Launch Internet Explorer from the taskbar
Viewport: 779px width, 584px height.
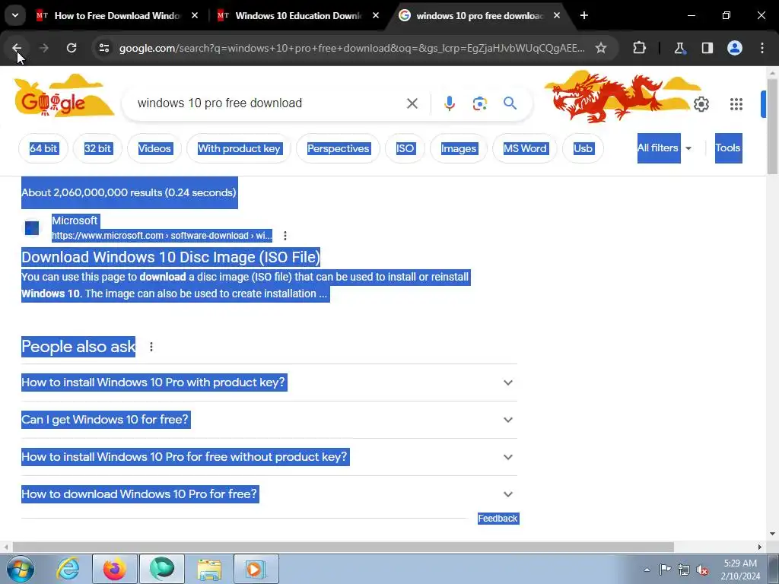(x=68, y=569)
